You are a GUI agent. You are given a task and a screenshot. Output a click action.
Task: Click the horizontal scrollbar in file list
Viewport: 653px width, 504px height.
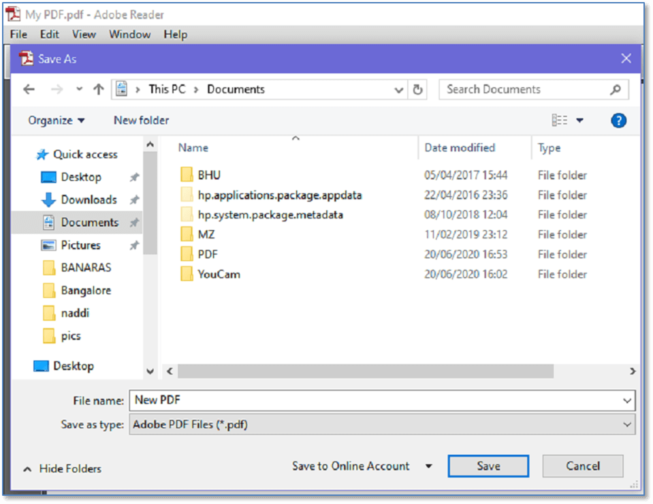(x=366, y=371)
